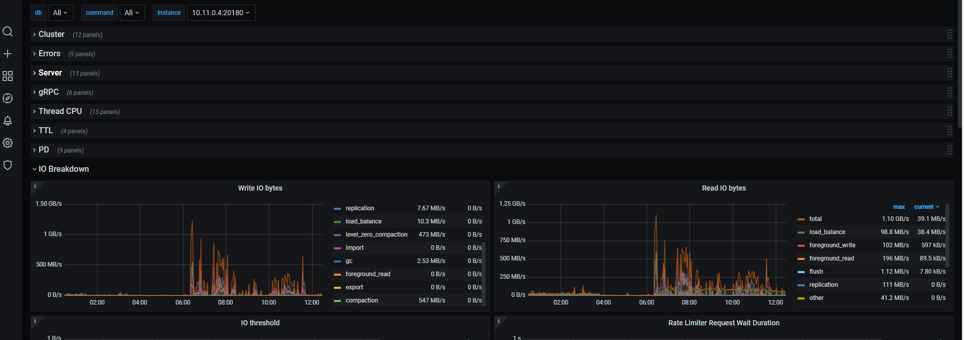
Task: Open the Alerting bell icon
Action: [8, 121]
